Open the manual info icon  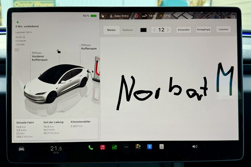click(x=162, y=147)
